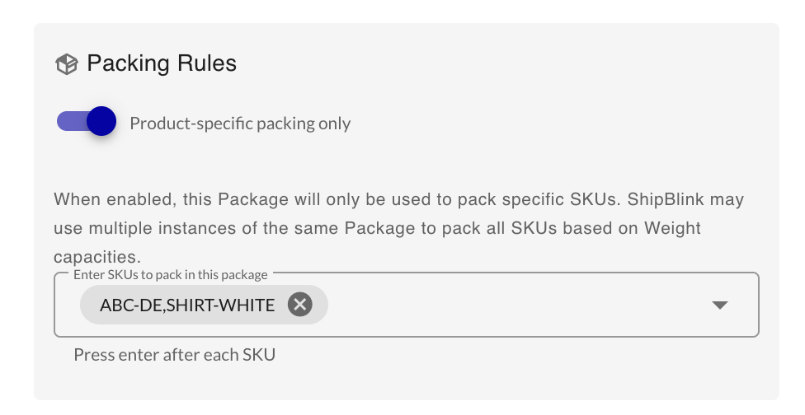
Task: Focus the empty area right of the chip
Action: pos(511,305)
